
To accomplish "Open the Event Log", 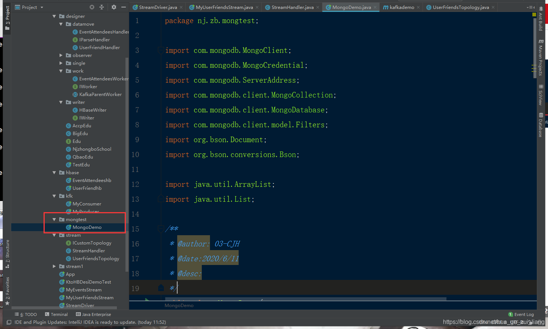I will pyautogui.click(x=521, y=314).
